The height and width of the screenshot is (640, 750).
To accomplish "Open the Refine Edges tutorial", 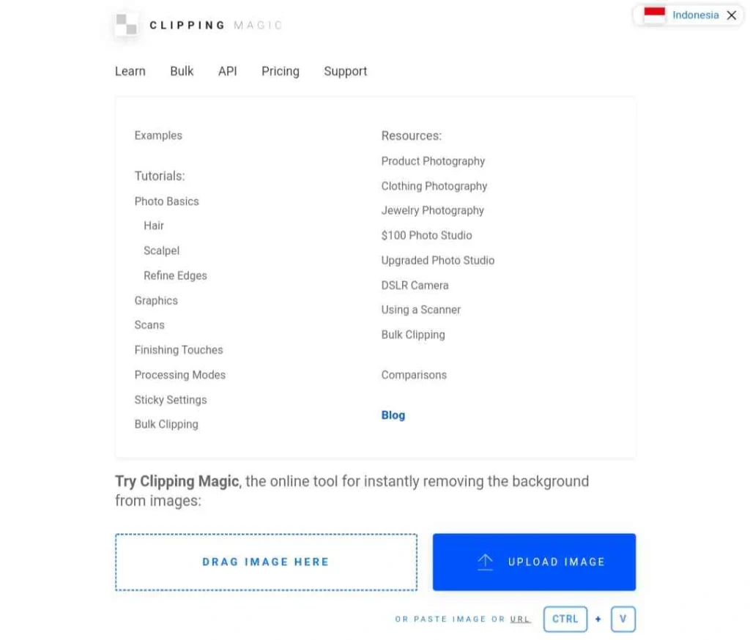I will pos(175,275).
